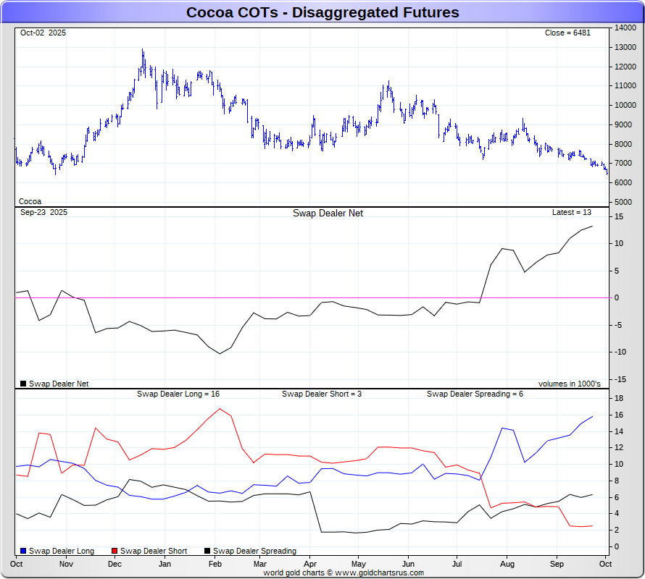
Task: Select the Latest = 13 readout
Action: [572, 213]
